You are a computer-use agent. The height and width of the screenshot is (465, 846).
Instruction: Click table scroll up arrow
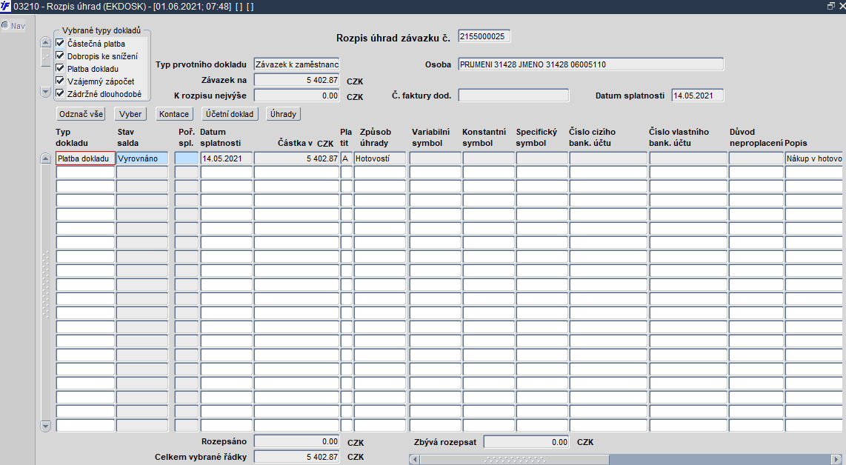pyautogui.click(x=45, y=158)
